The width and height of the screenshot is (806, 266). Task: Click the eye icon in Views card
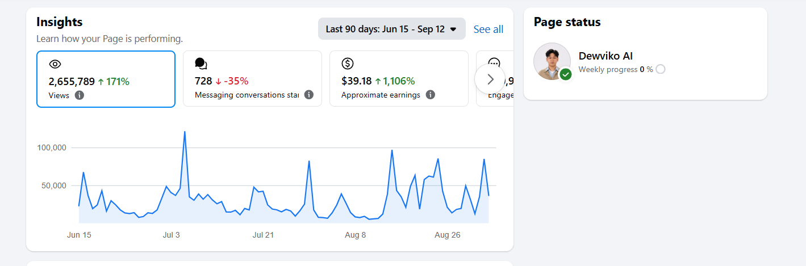pos(55,64)
